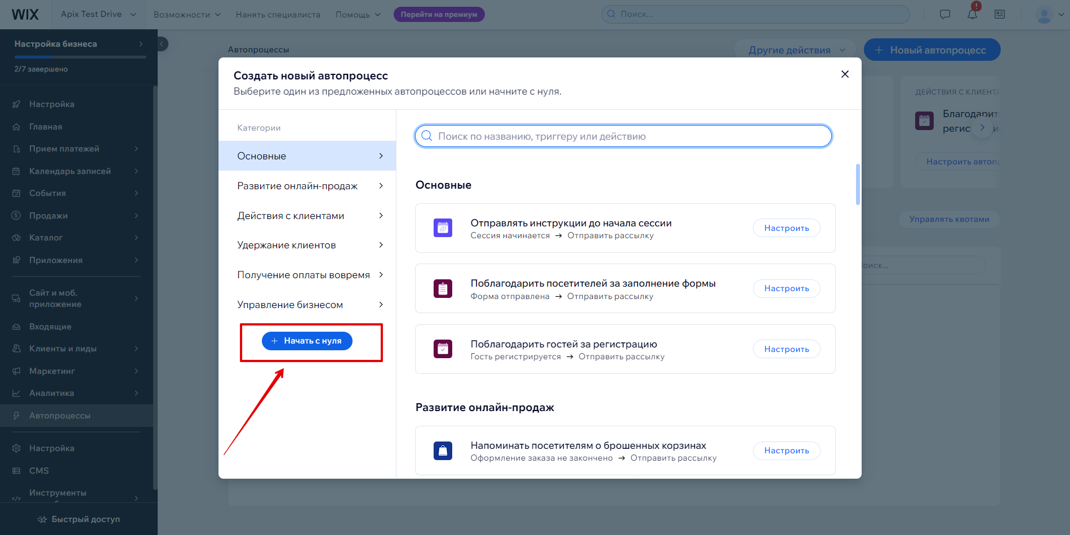Click the code icon next to Инструменты
This screenshot has width=1070, height=535.
point(16,498)
